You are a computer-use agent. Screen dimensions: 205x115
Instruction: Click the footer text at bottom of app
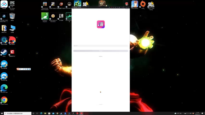pyautogui.click(x=101, y=104)
